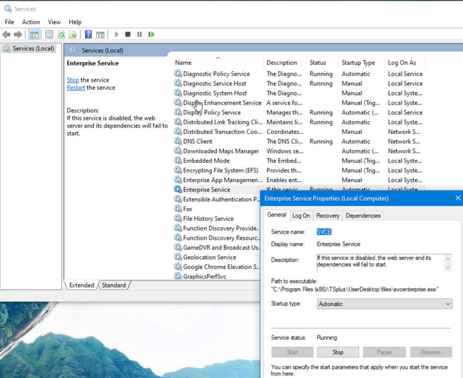
Task: Select the Standard view tab
Action: [114, 285]
